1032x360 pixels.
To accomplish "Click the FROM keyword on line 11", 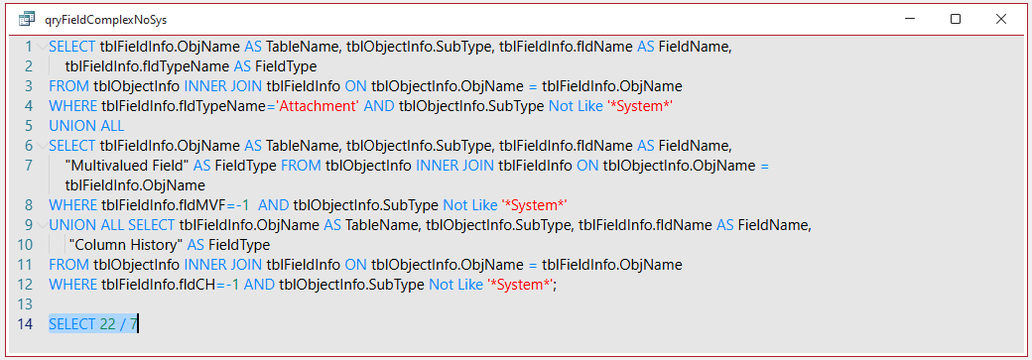I will coord(68,265).
